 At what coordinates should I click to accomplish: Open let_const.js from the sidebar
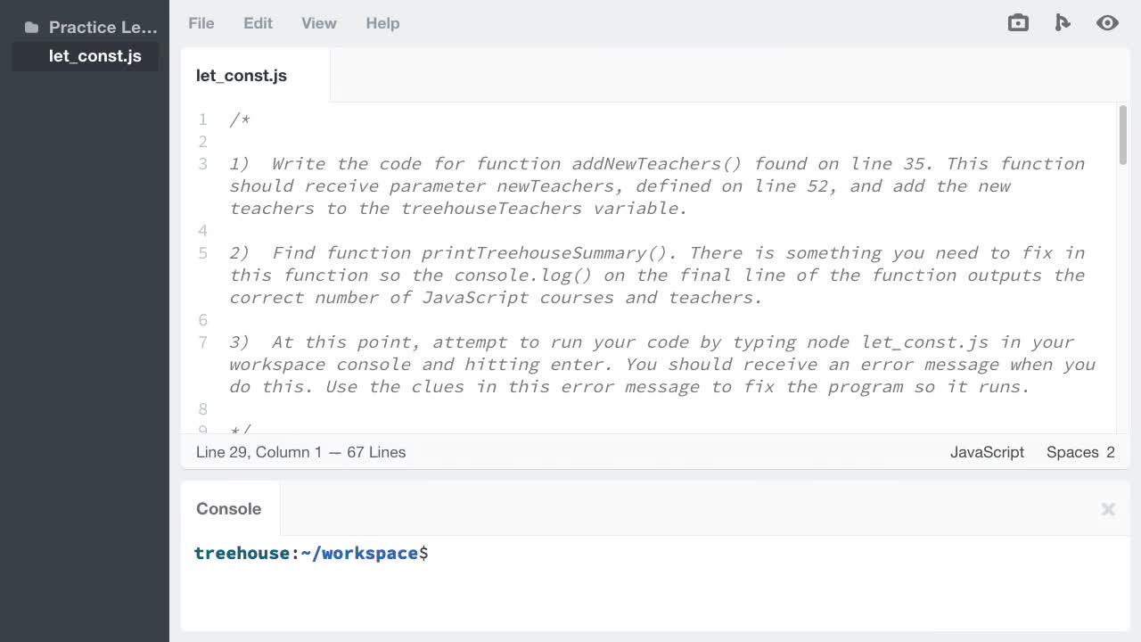coord(95,56)
